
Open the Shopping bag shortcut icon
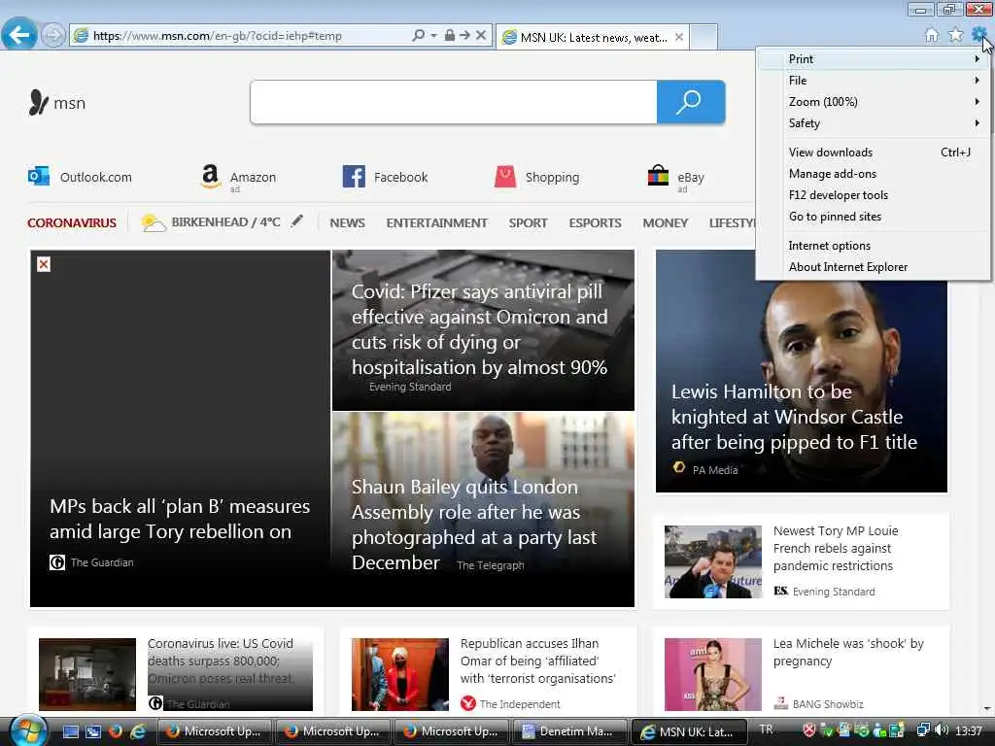point(505,177)
